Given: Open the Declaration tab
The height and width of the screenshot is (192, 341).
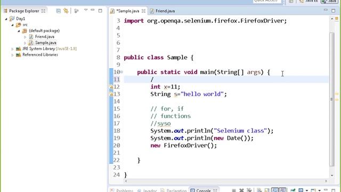Looking at the screenshot, I should pos(174,190).
